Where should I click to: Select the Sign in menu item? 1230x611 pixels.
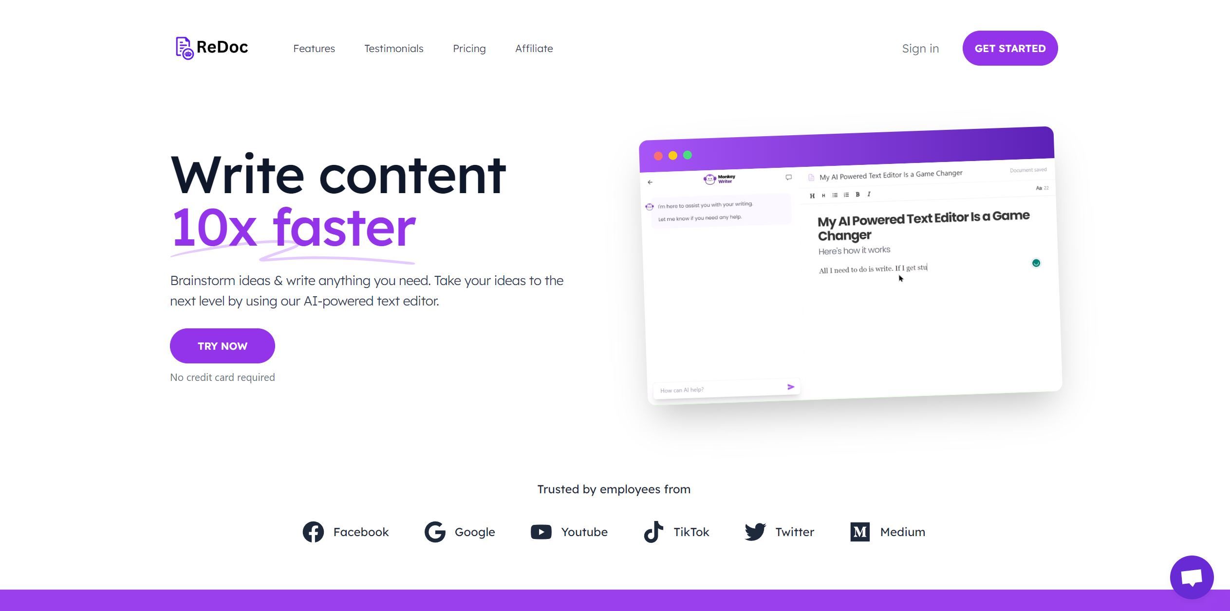click(x=921, y=48)
